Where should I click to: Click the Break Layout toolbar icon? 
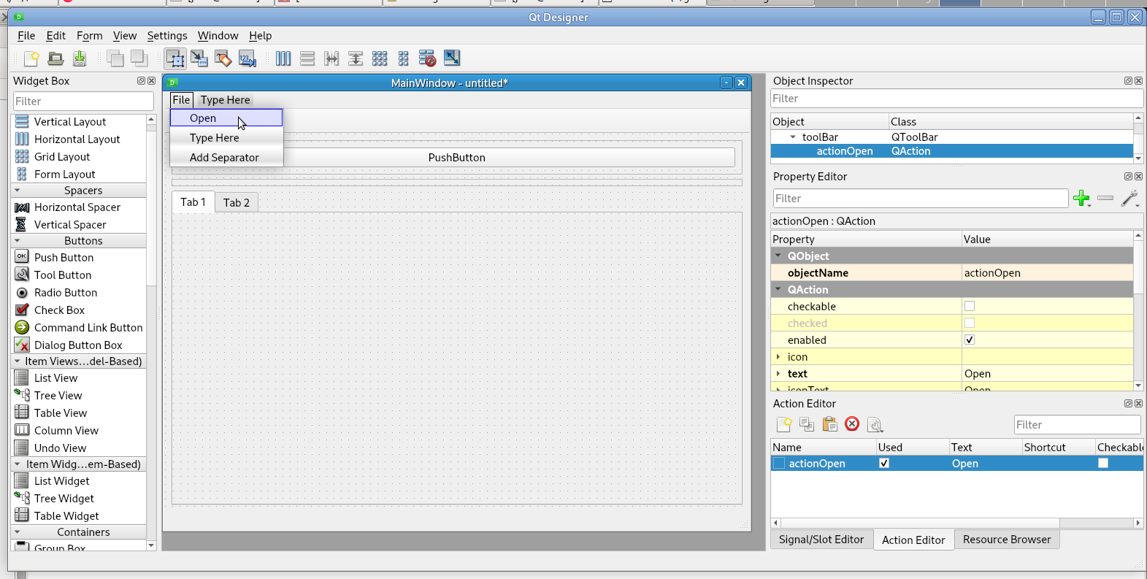(427, 58)
